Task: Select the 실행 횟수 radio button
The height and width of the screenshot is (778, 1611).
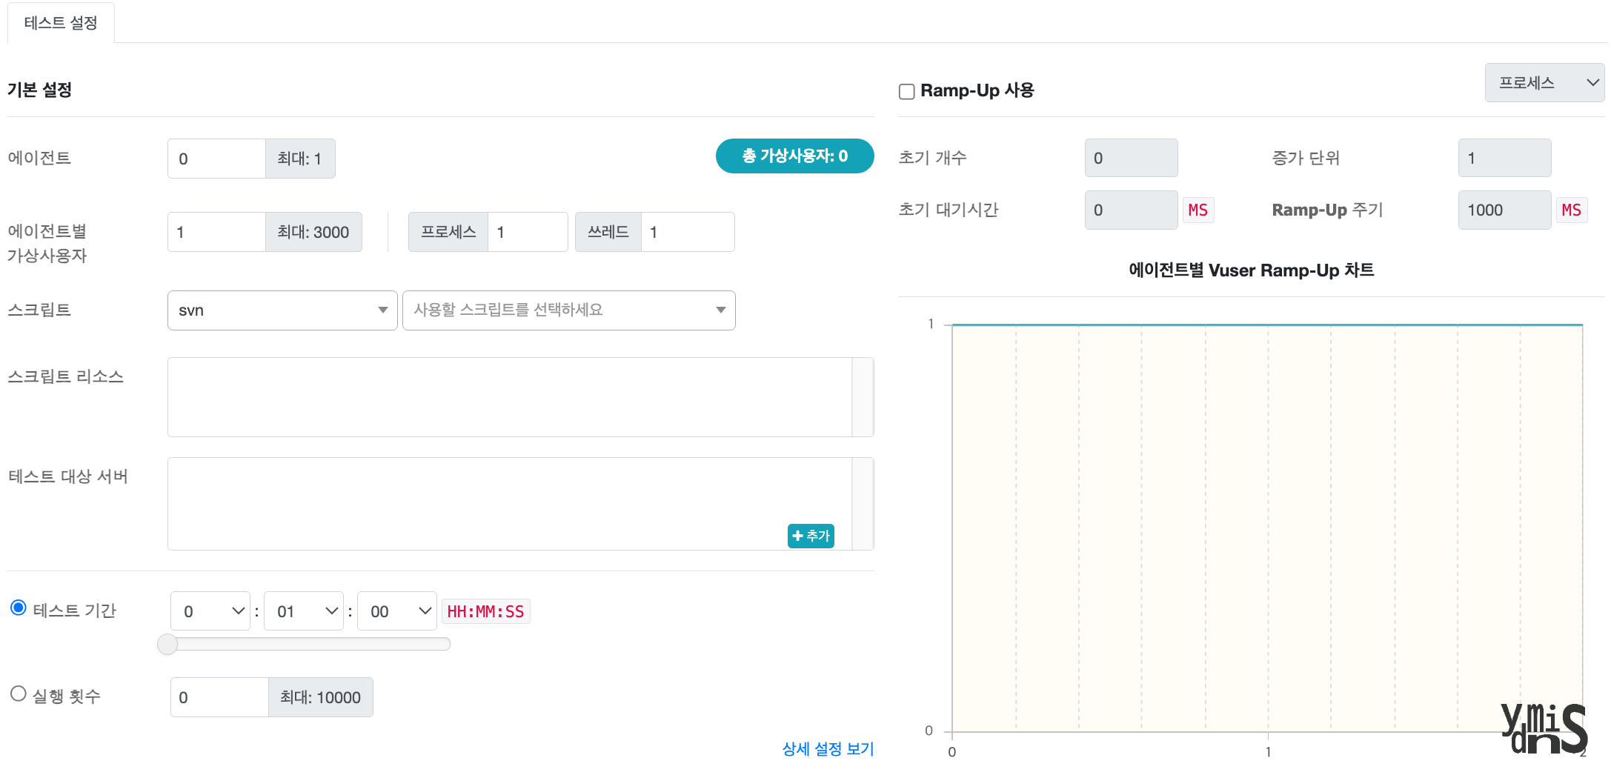Action: [x=18, y=694]
